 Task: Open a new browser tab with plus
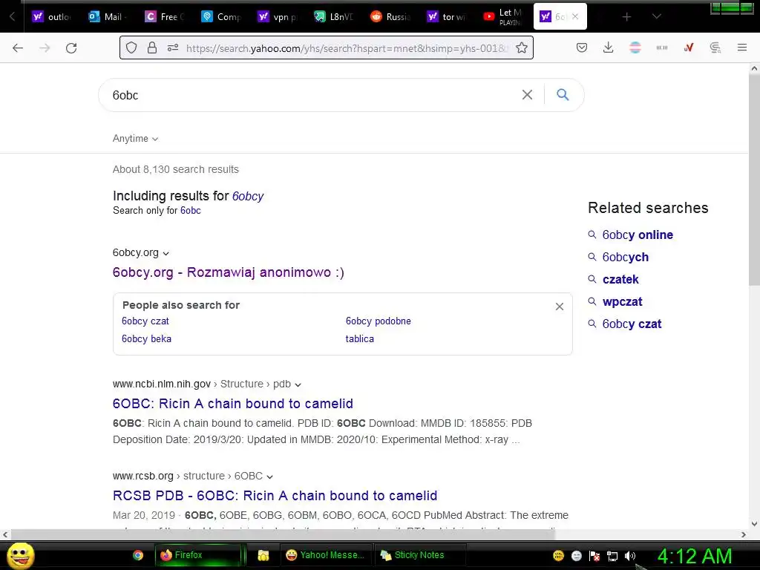(626, 17)
